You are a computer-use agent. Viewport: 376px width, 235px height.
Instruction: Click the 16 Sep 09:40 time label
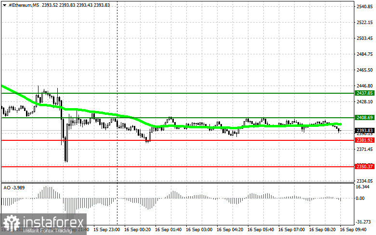pos(353,230)
